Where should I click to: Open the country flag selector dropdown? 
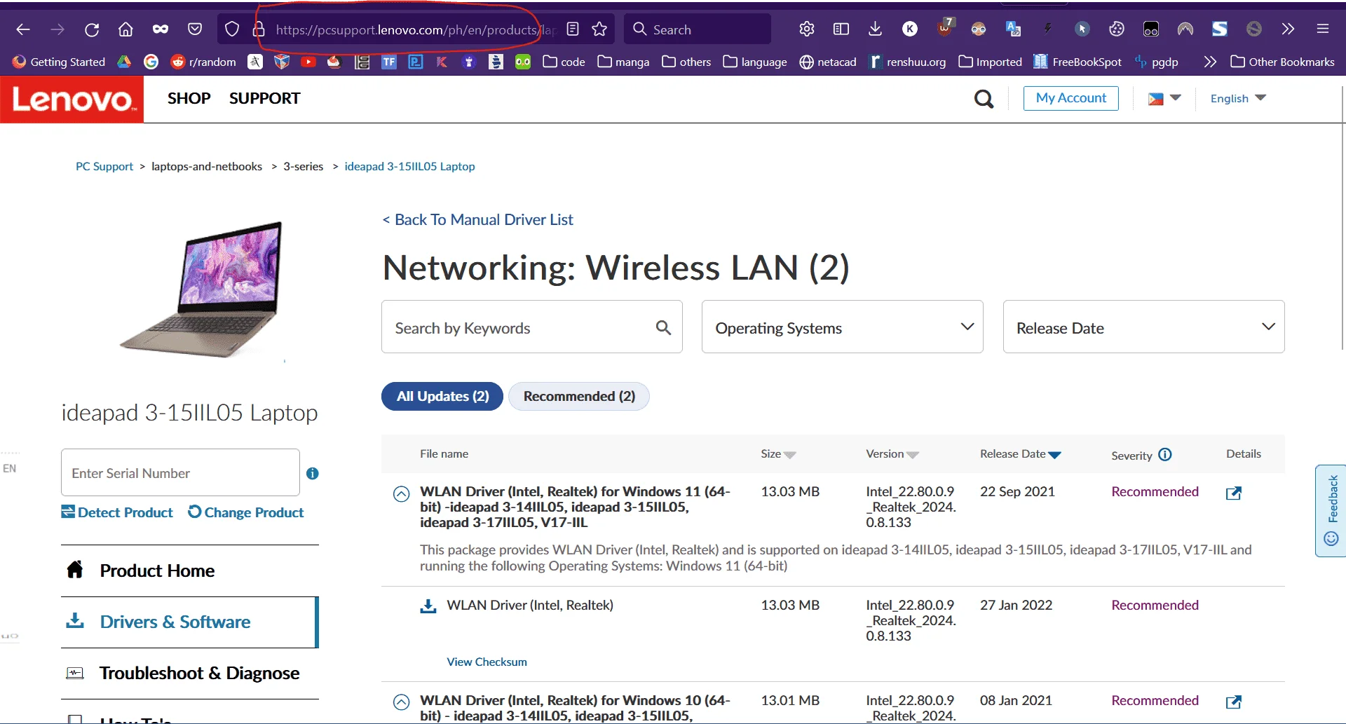pyautogui.click(x=1164, y=98)
